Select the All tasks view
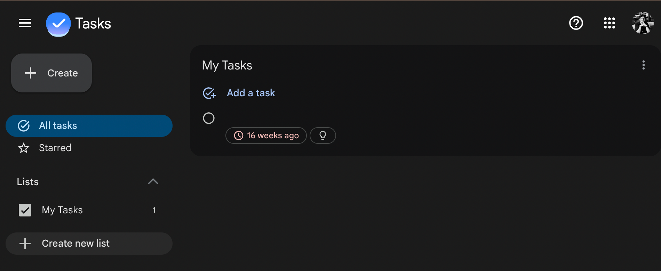 (89, 126)
